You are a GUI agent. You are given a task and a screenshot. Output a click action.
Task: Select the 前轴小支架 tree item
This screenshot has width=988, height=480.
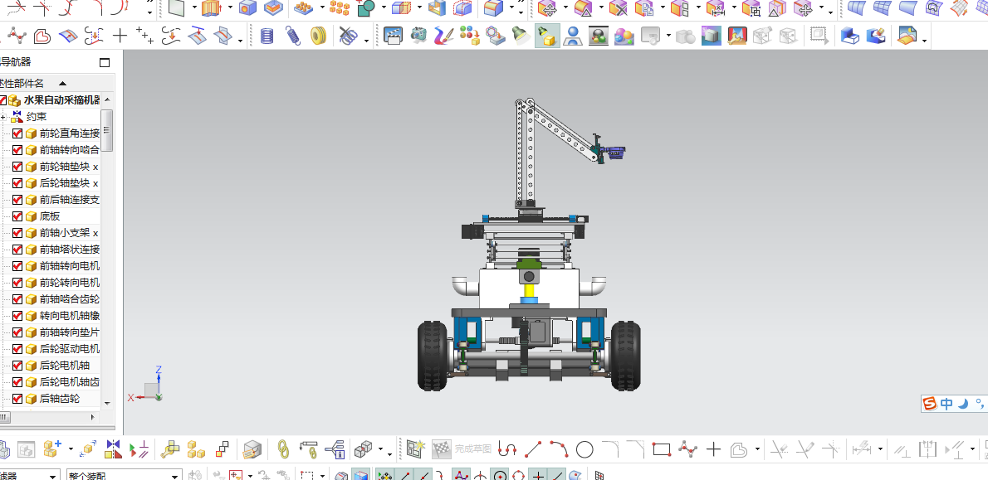click(69, 233)
